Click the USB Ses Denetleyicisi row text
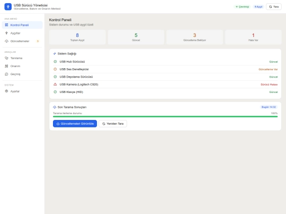The width and height of the screenshot is (286, 214). coord(74,69)
